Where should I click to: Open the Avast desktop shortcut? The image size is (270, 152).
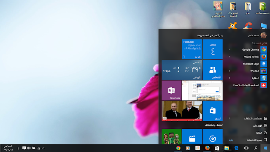tap(232, 26)
